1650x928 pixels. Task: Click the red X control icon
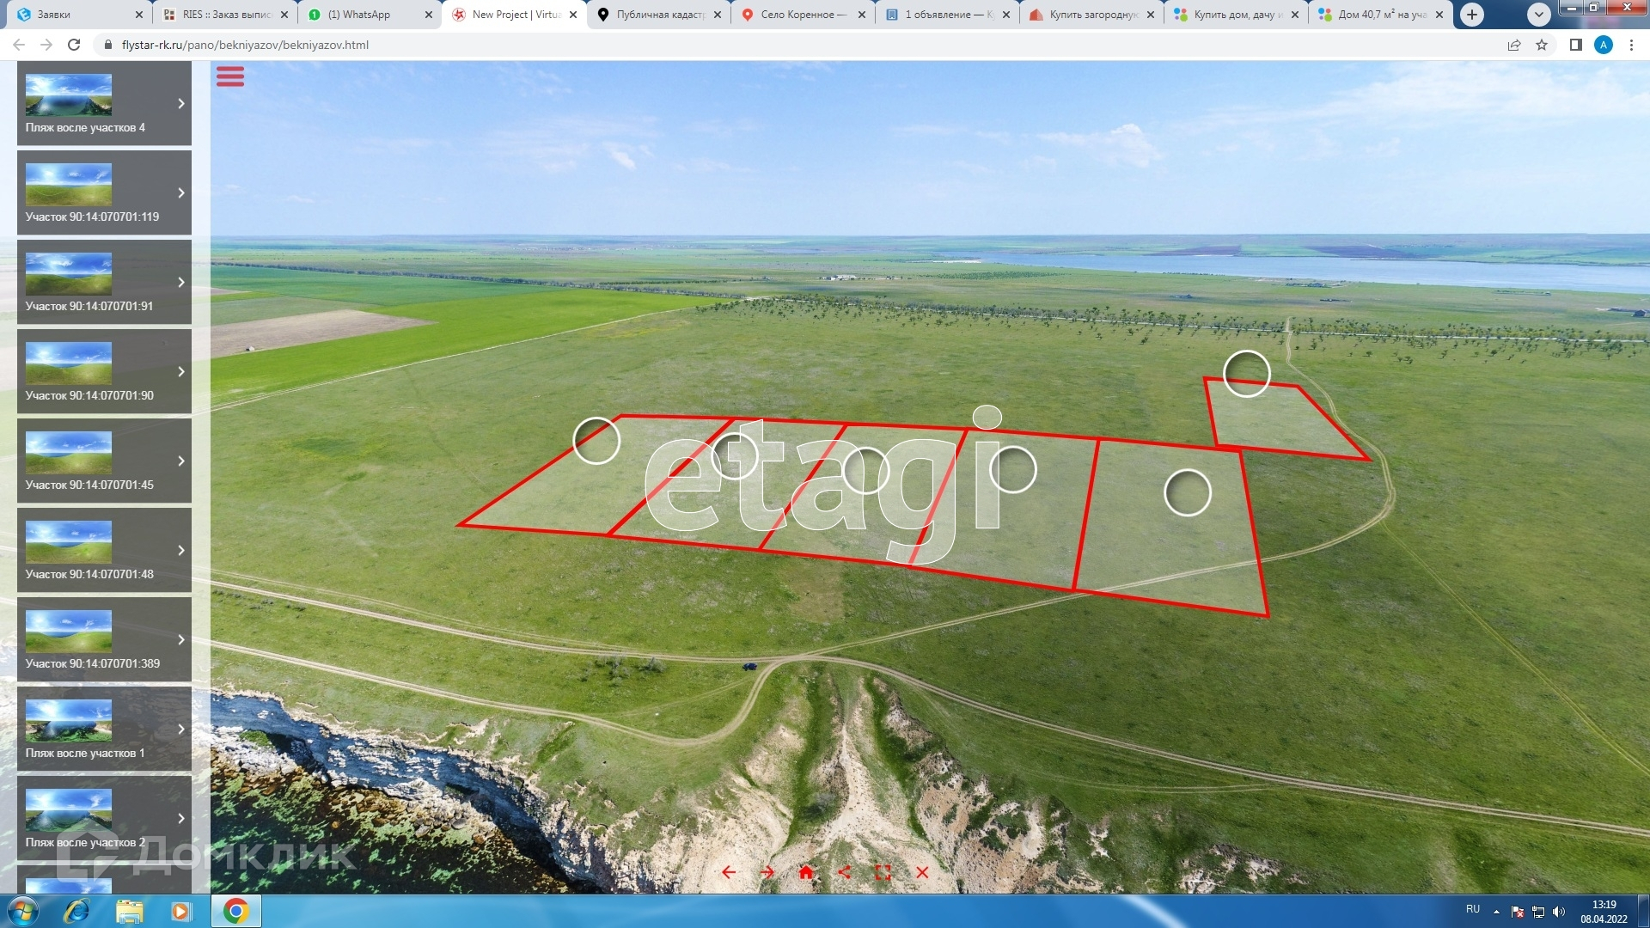(x=922, y=872)
